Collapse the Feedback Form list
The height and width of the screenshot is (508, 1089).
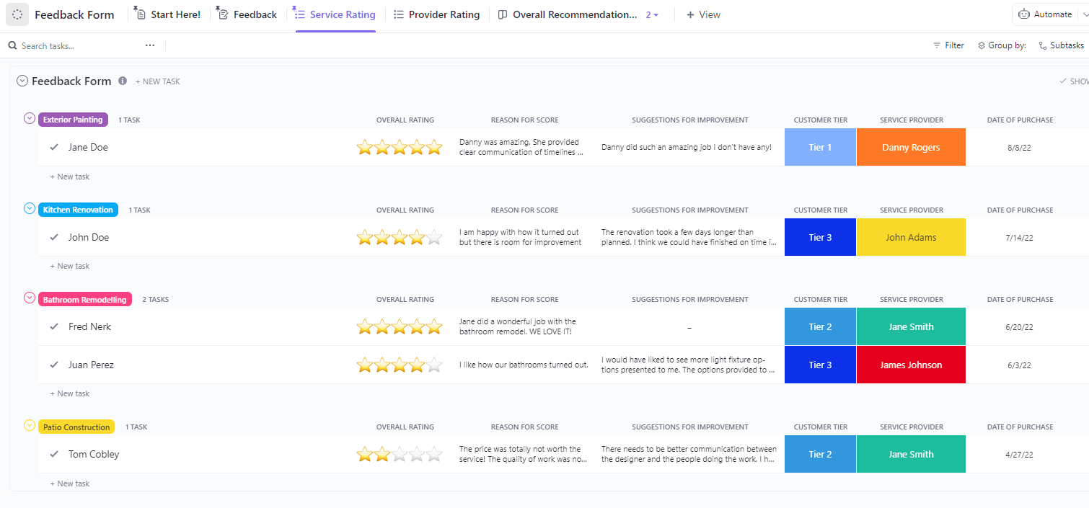pos(22,81)
